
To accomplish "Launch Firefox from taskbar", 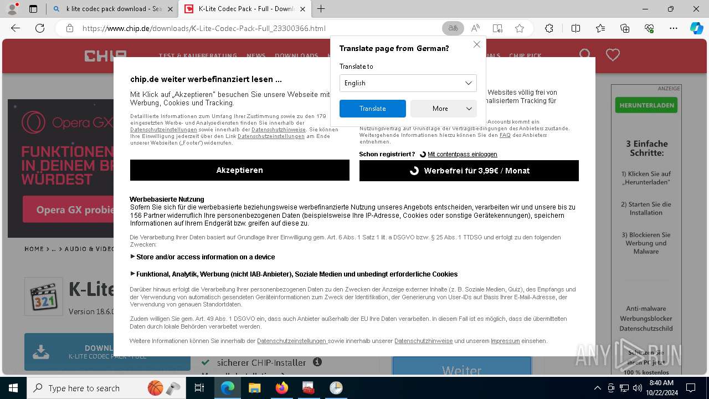I will tap(282, 388).
